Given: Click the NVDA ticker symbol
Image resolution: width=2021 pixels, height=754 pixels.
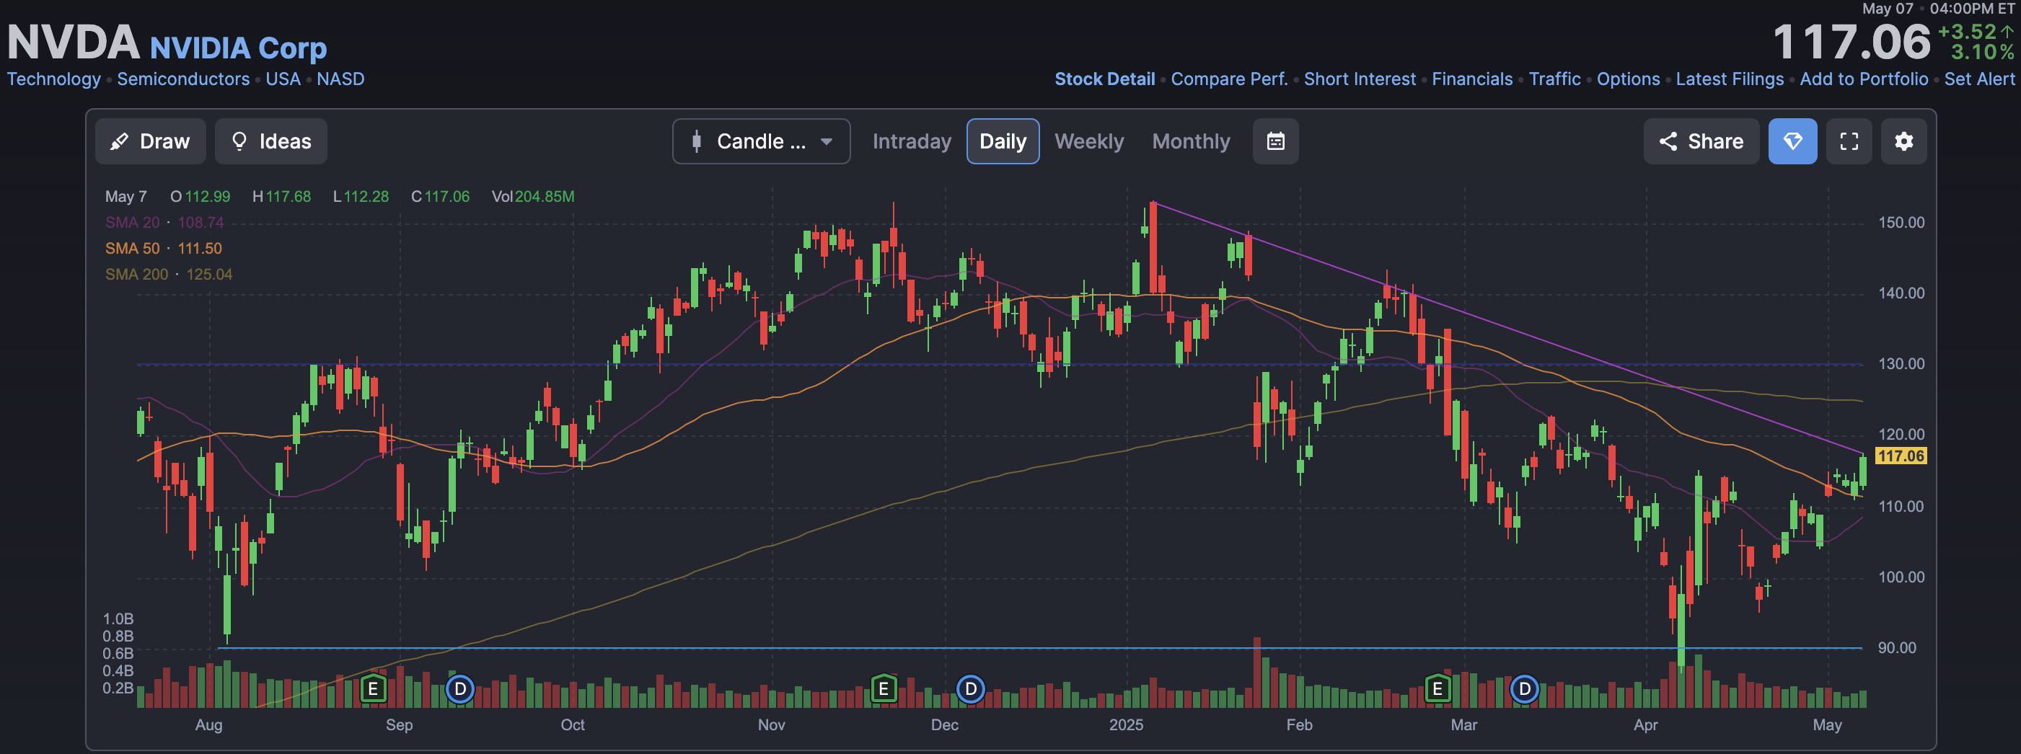Looking at the screenshot, I should 73,43.
